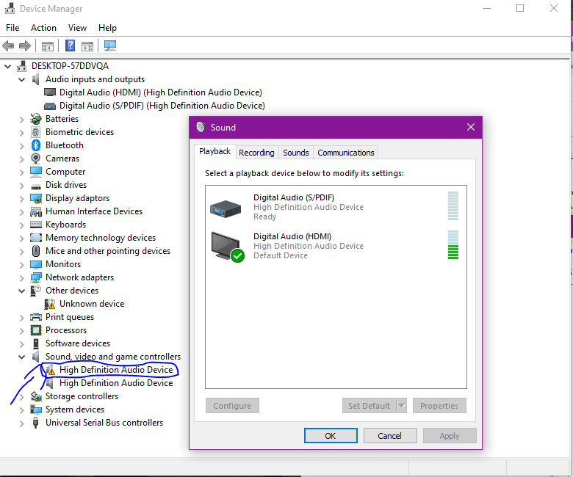Image resolution: width=573 pixels, height=477 pixels.
Task: Click the Unknown device warning icon
Action: pyautogui.click(x=50, y=304)
